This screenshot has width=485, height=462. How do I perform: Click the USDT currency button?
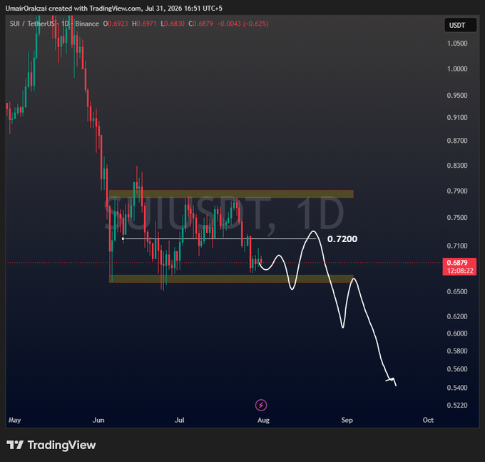coord(460,25)
